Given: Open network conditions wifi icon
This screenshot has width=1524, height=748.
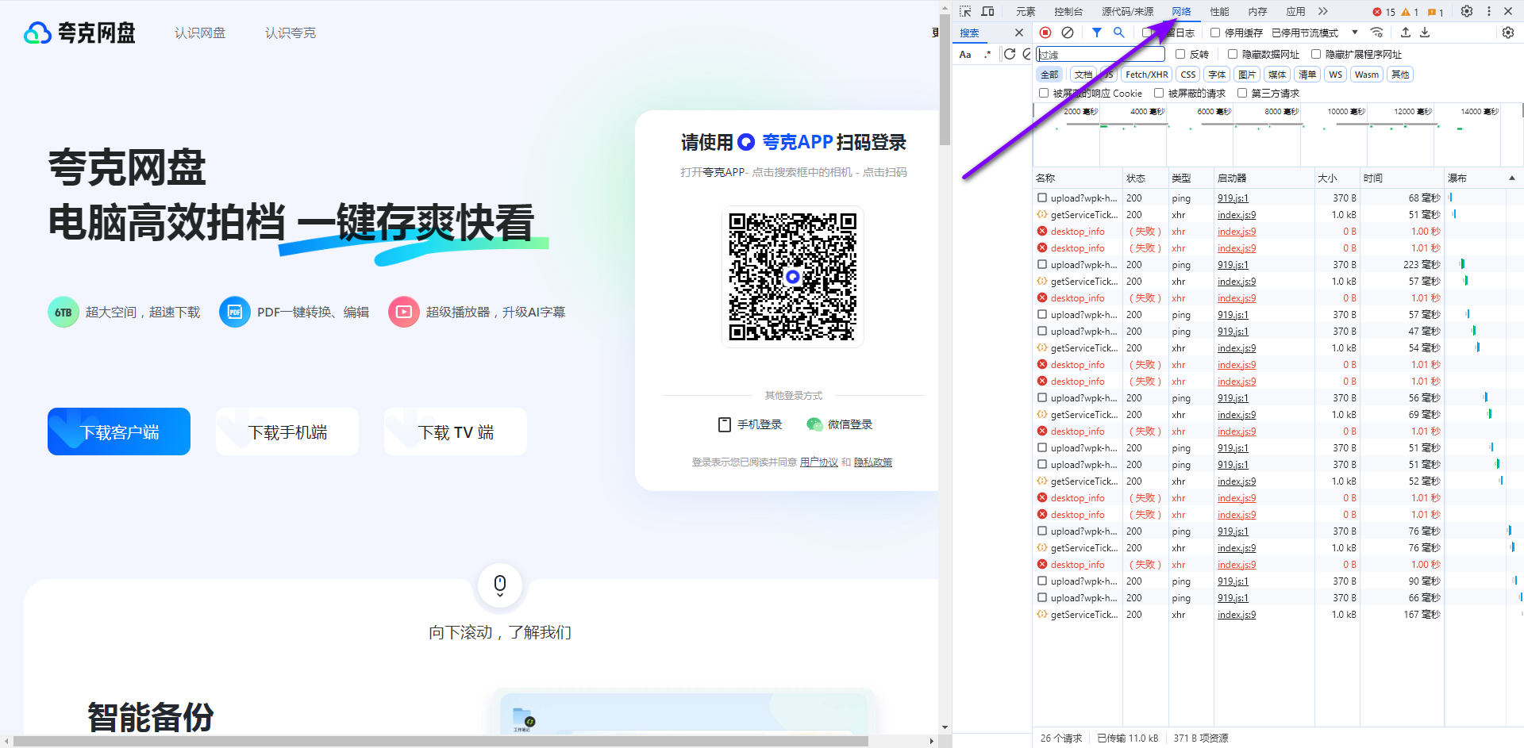Looking at the screenshot, I should (1377, 33).
